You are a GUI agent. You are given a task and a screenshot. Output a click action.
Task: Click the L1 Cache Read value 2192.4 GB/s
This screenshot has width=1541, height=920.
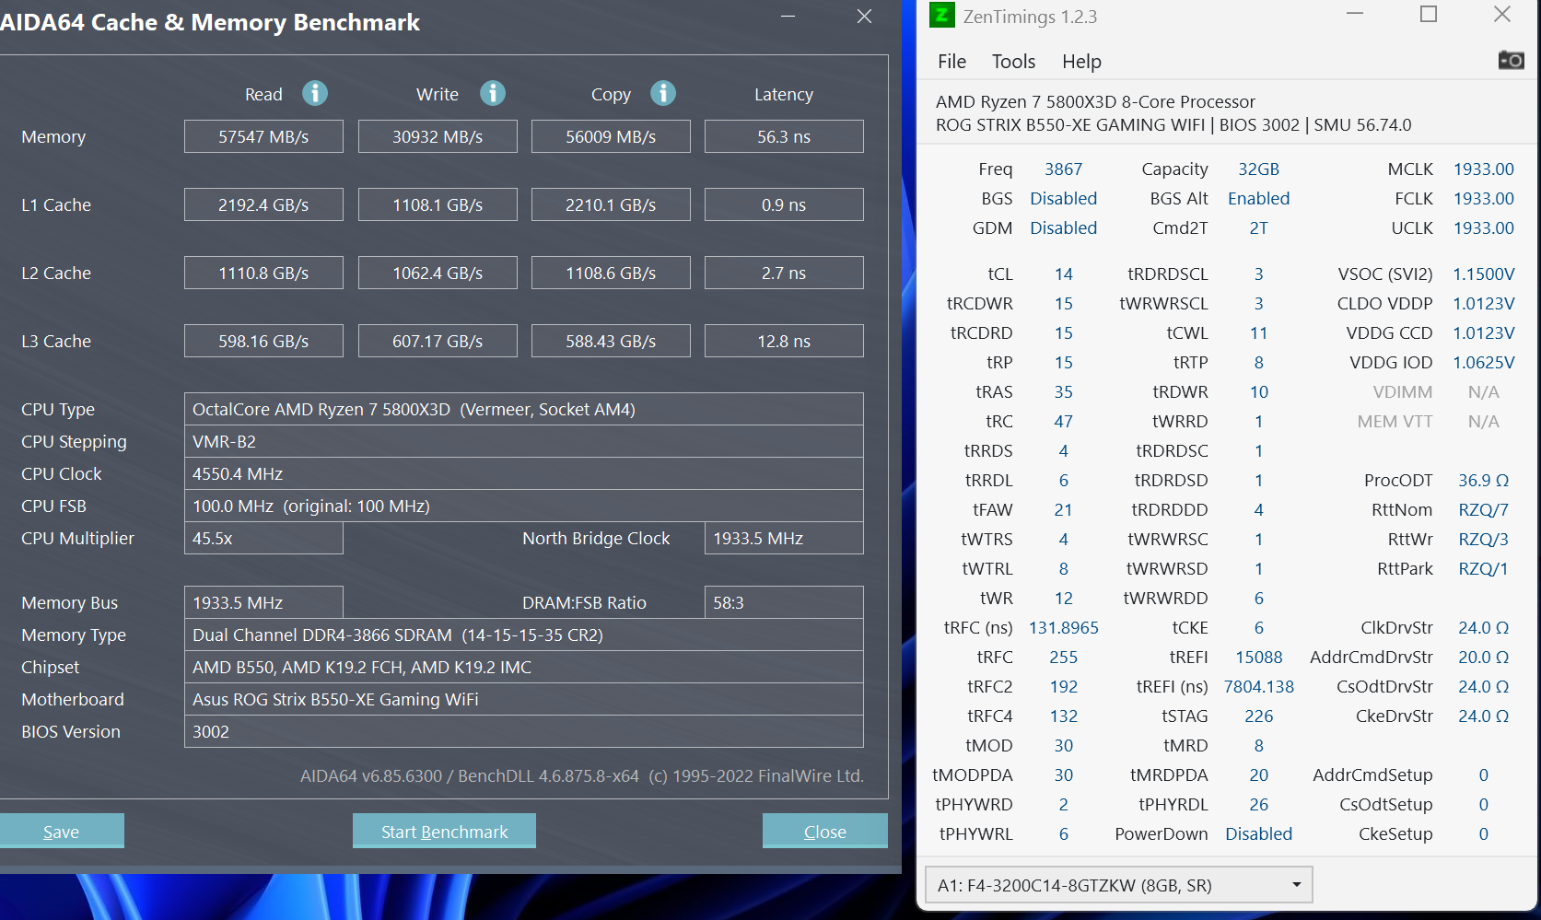(x=263, y=204)
